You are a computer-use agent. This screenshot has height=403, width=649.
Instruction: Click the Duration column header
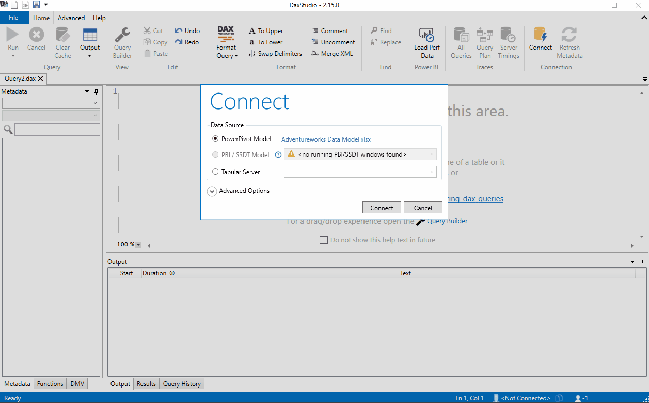159,273
